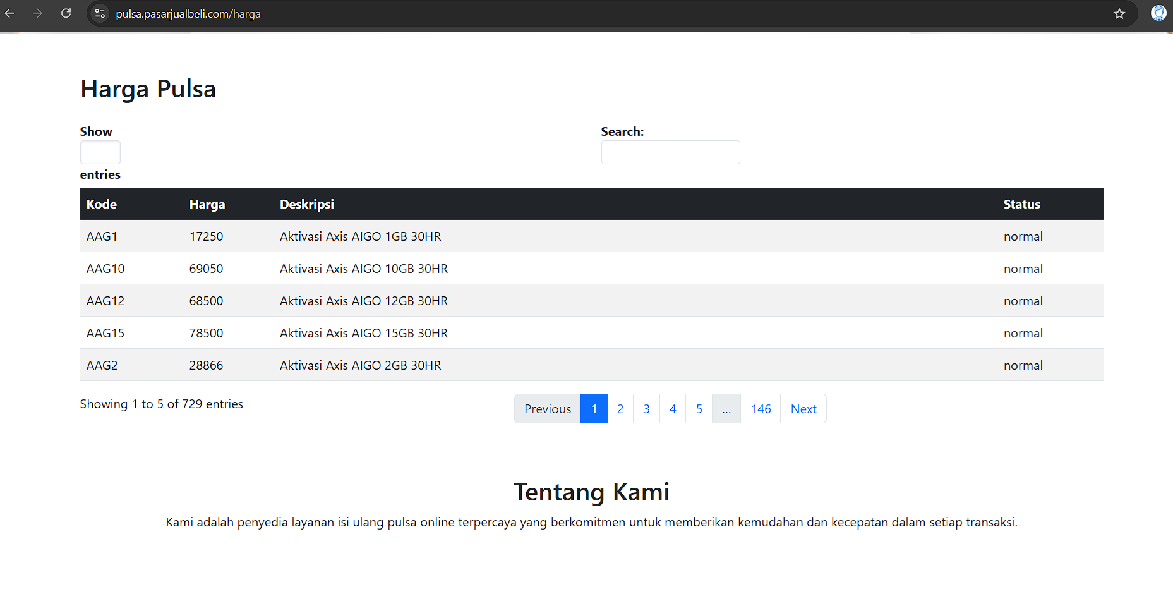Image resolution: width=1173 pixels, height=594 pixels.
Task: Click the normal status in AAG15 row
Action: pos(1023,333)
